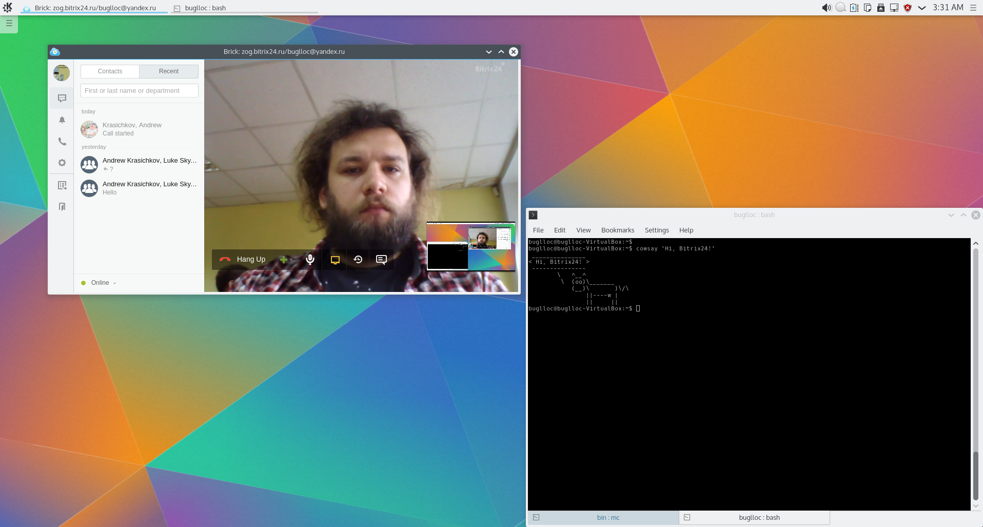Invite another user with green plus
The height and width of the screenshot is (527, 983).
point(283,260)
